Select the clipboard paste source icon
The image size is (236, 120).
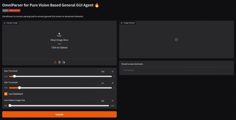pos(64,62)
